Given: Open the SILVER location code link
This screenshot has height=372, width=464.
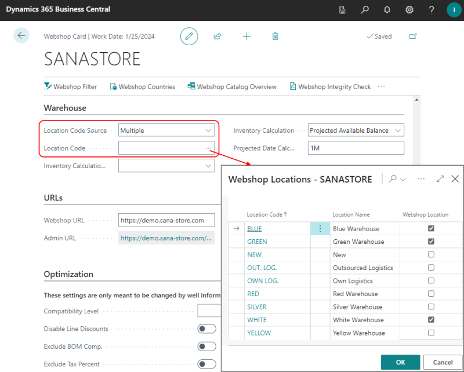Looking at the screenshot, I should pos(257,307).
